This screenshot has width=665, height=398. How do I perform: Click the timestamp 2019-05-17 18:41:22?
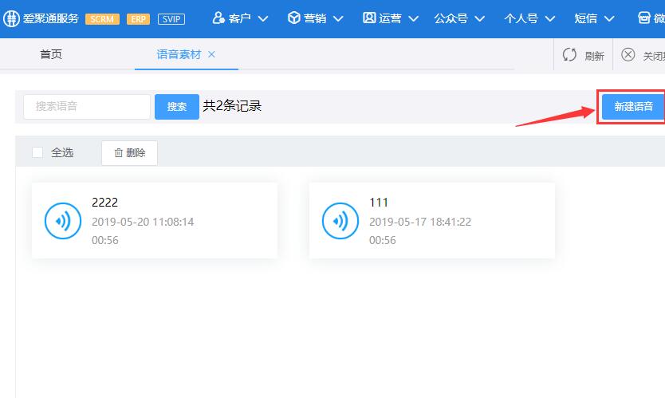420,222
